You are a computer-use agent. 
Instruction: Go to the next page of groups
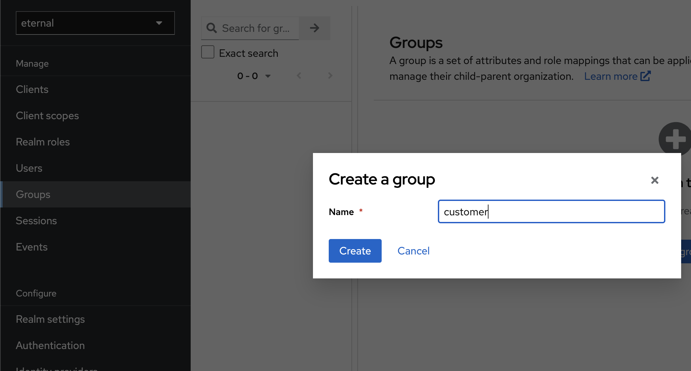coord(330,76)
